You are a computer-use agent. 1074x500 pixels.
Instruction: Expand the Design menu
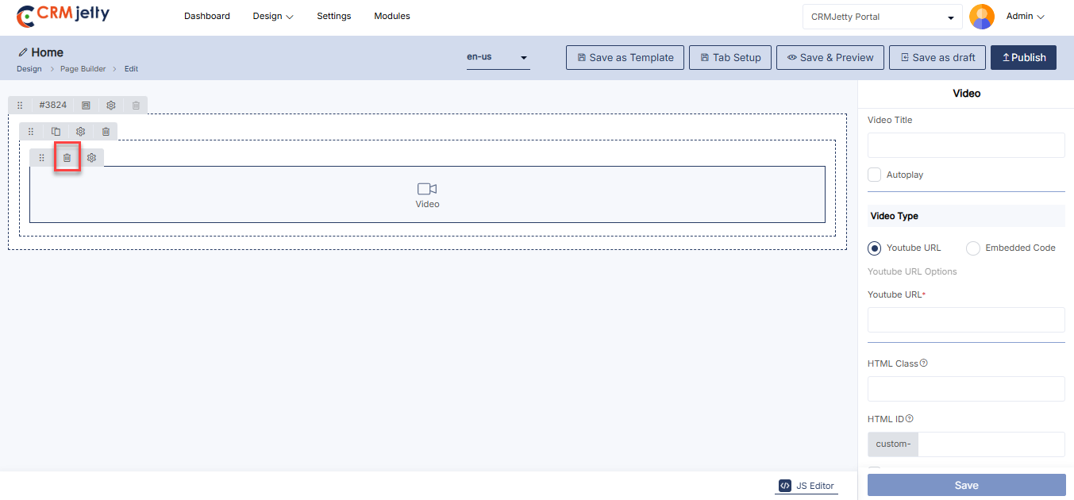[x=273, y=16]
